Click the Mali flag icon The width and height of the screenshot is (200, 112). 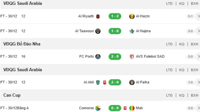(x=132, y=108)
